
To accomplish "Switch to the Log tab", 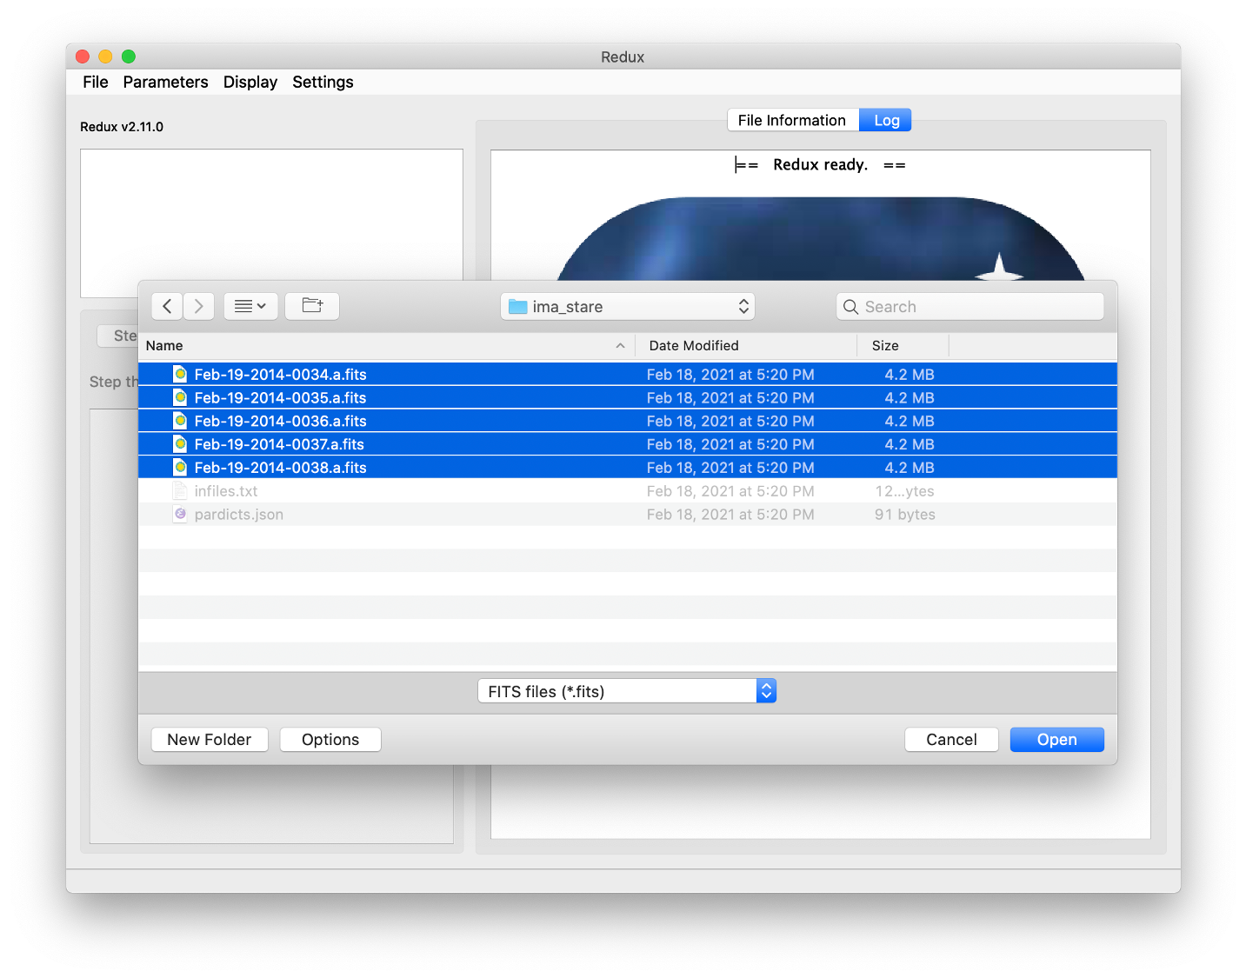I will (x=884, y=120).
